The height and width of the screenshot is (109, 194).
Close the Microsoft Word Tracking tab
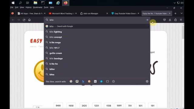[x=76, y=13]
